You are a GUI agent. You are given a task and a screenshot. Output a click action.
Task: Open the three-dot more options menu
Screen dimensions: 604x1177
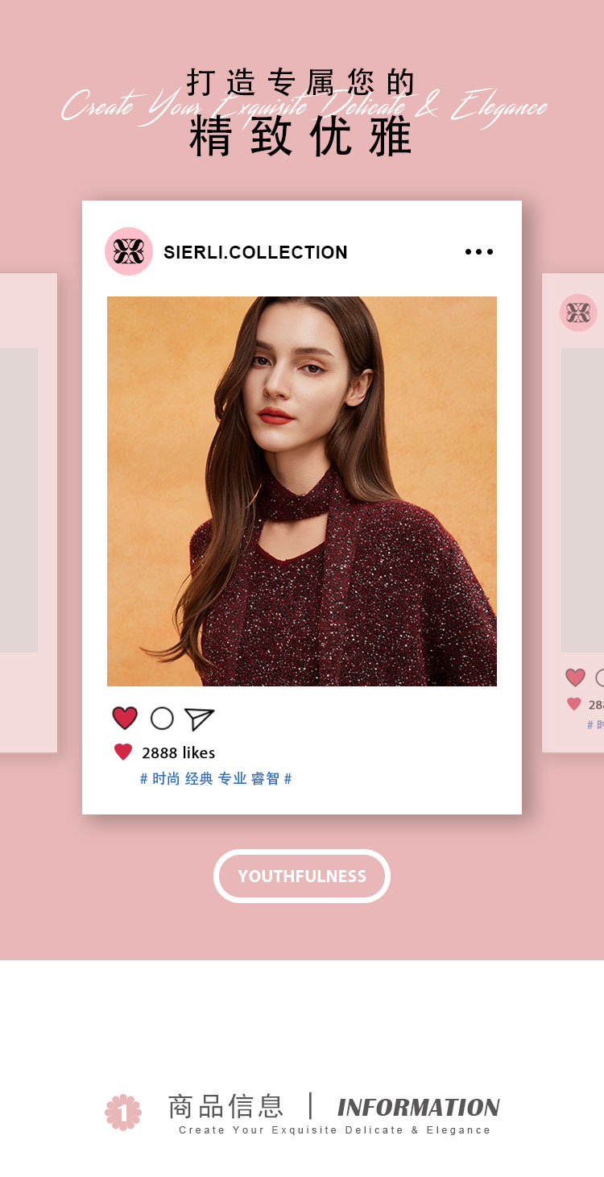pos(479,251)
